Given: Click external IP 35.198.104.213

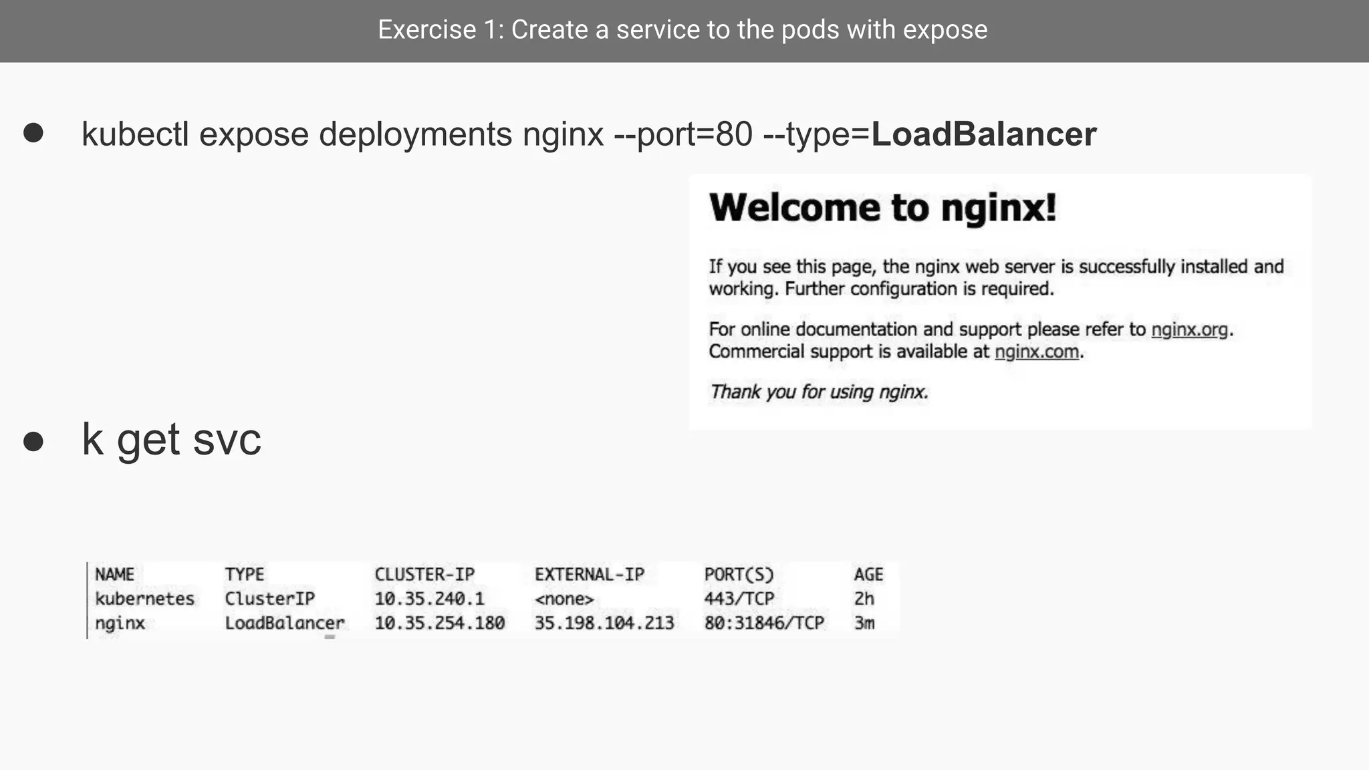Looking at the screenshot, I should (x=604, y=623).
